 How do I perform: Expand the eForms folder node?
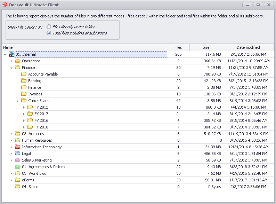[x=11, y=180]
